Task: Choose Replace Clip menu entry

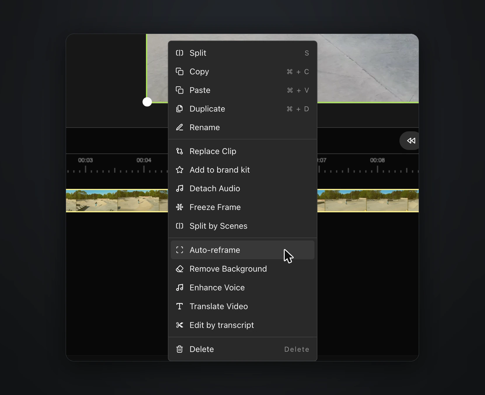Action: click(243, 151)
